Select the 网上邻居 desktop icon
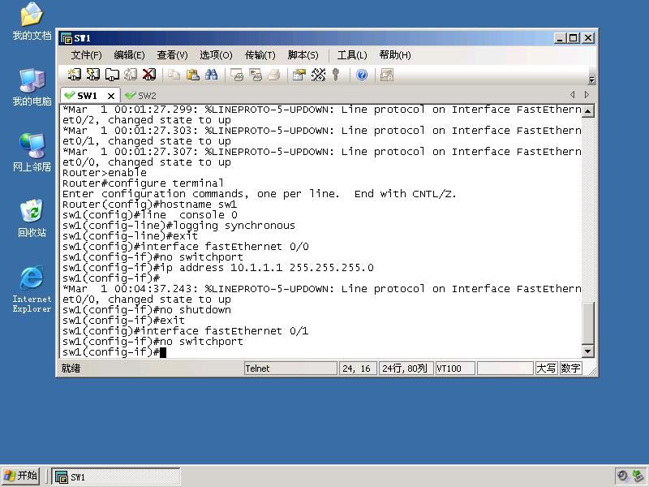649x487 pixels. tap(32, 153)
